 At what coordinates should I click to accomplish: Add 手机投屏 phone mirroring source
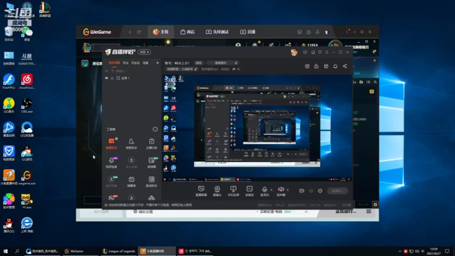(x=233, y=191)
